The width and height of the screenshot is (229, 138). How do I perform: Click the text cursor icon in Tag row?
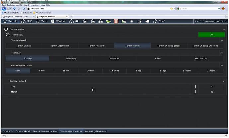click(196, 86)
